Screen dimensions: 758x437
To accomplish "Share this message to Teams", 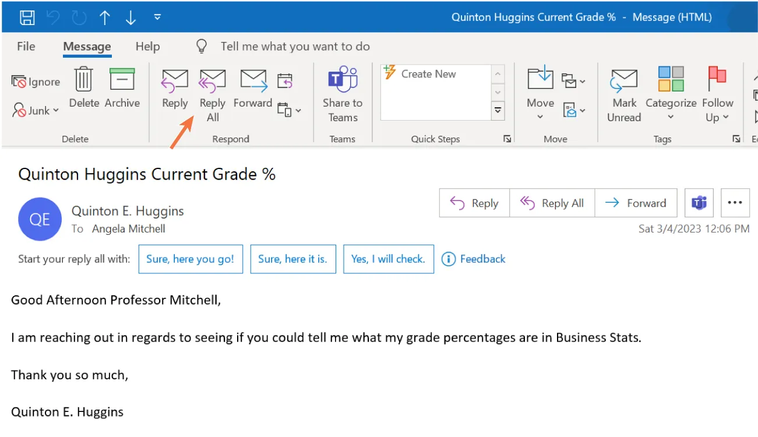I will tap(342, 93).
